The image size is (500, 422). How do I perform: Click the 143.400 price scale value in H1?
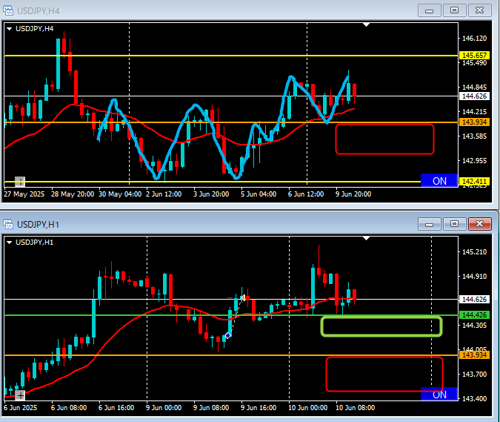pyautogui.click(x=475, y=398)
